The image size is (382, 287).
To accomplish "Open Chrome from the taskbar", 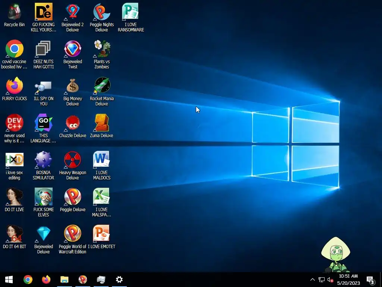I will coord(28,280).
